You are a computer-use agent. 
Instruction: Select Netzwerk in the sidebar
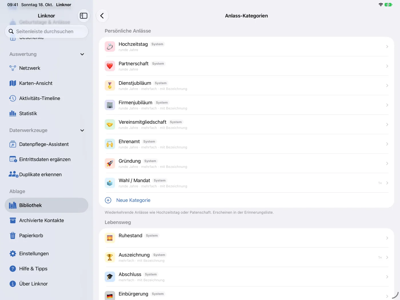coord(47,68)
